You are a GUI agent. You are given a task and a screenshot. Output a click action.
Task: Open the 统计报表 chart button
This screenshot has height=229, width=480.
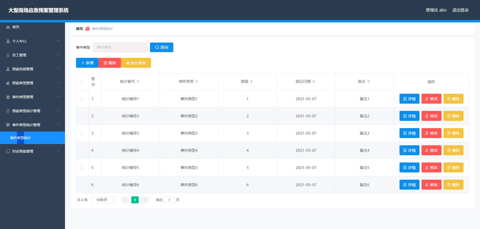[x=136, y=63]
